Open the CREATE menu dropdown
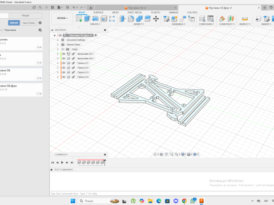274x205 pixels. click(x=95, y=24)
